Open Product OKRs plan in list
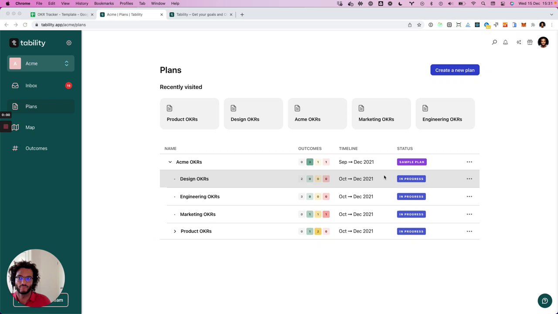558x314 pixels. [x=196, y=231]
